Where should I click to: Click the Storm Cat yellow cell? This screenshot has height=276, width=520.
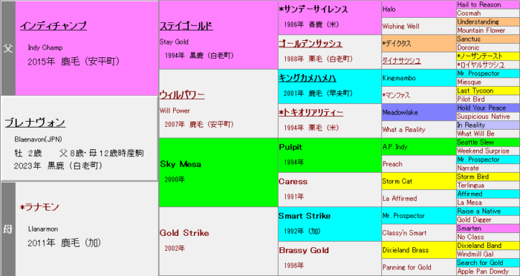click(x=419, y=181)
